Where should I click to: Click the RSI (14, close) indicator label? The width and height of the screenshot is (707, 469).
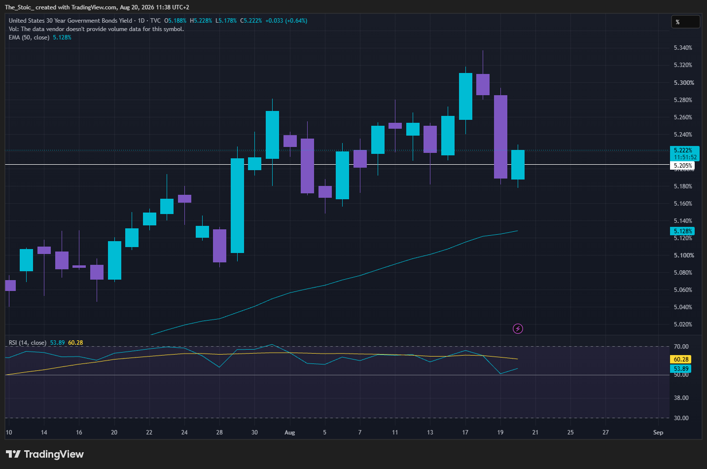[28, 343]
